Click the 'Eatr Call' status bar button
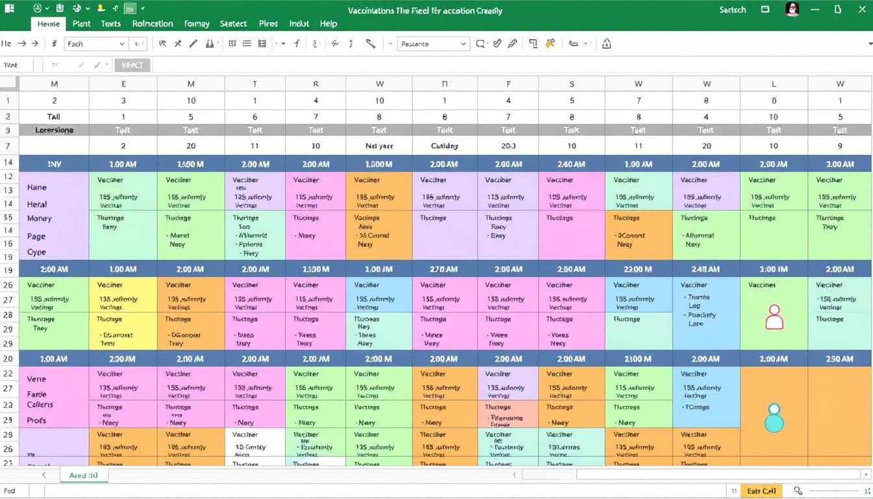Screen dimensions: 873x499 coord(762,491)
